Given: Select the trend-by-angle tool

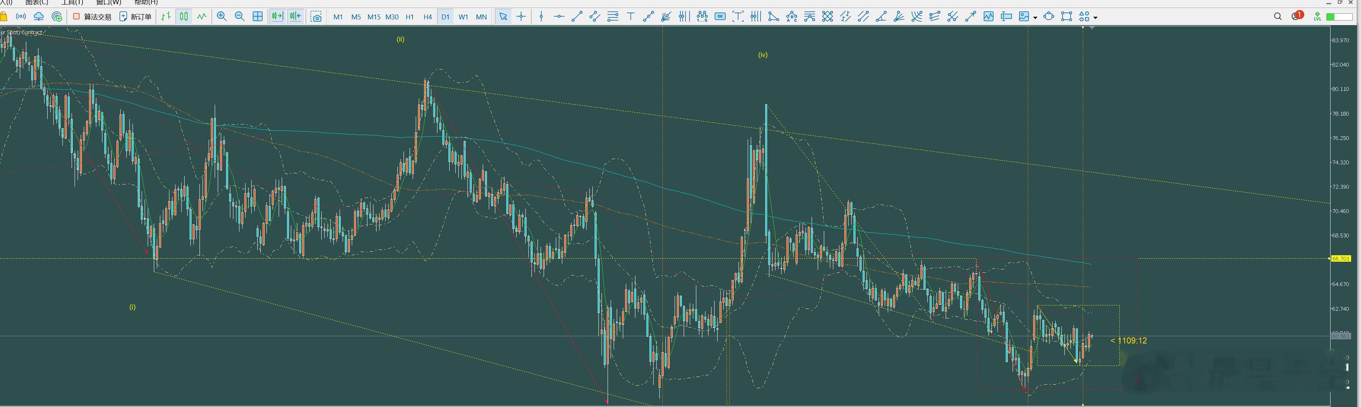Looking at the screenshot, I should tap(881, 17).
